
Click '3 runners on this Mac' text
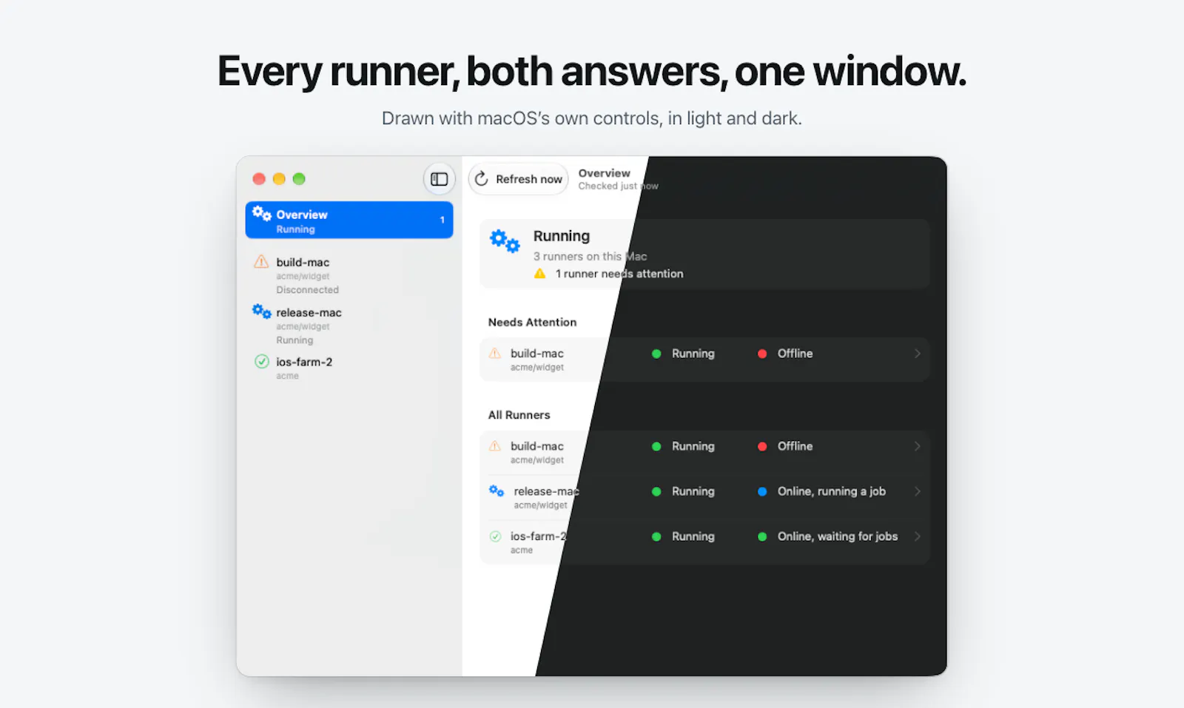tap(590, 256)
